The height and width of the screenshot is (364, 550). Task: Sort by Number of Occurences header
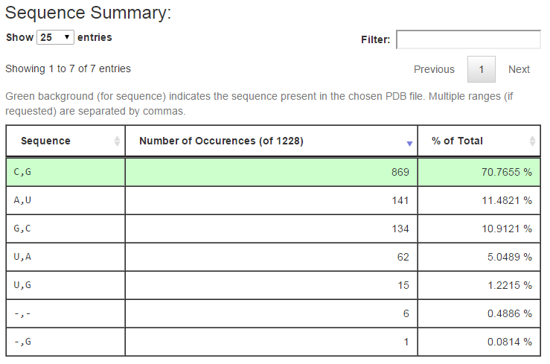[x=221, y=141]
